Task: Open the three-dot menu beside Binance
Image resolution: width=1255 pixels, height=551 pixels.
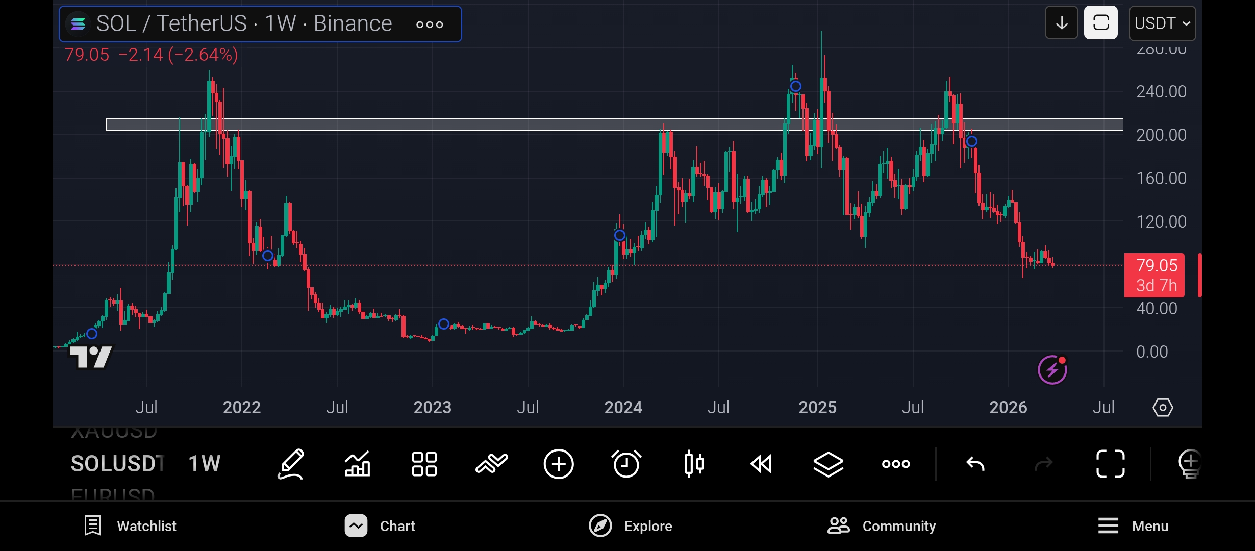Action: [430, 24]
